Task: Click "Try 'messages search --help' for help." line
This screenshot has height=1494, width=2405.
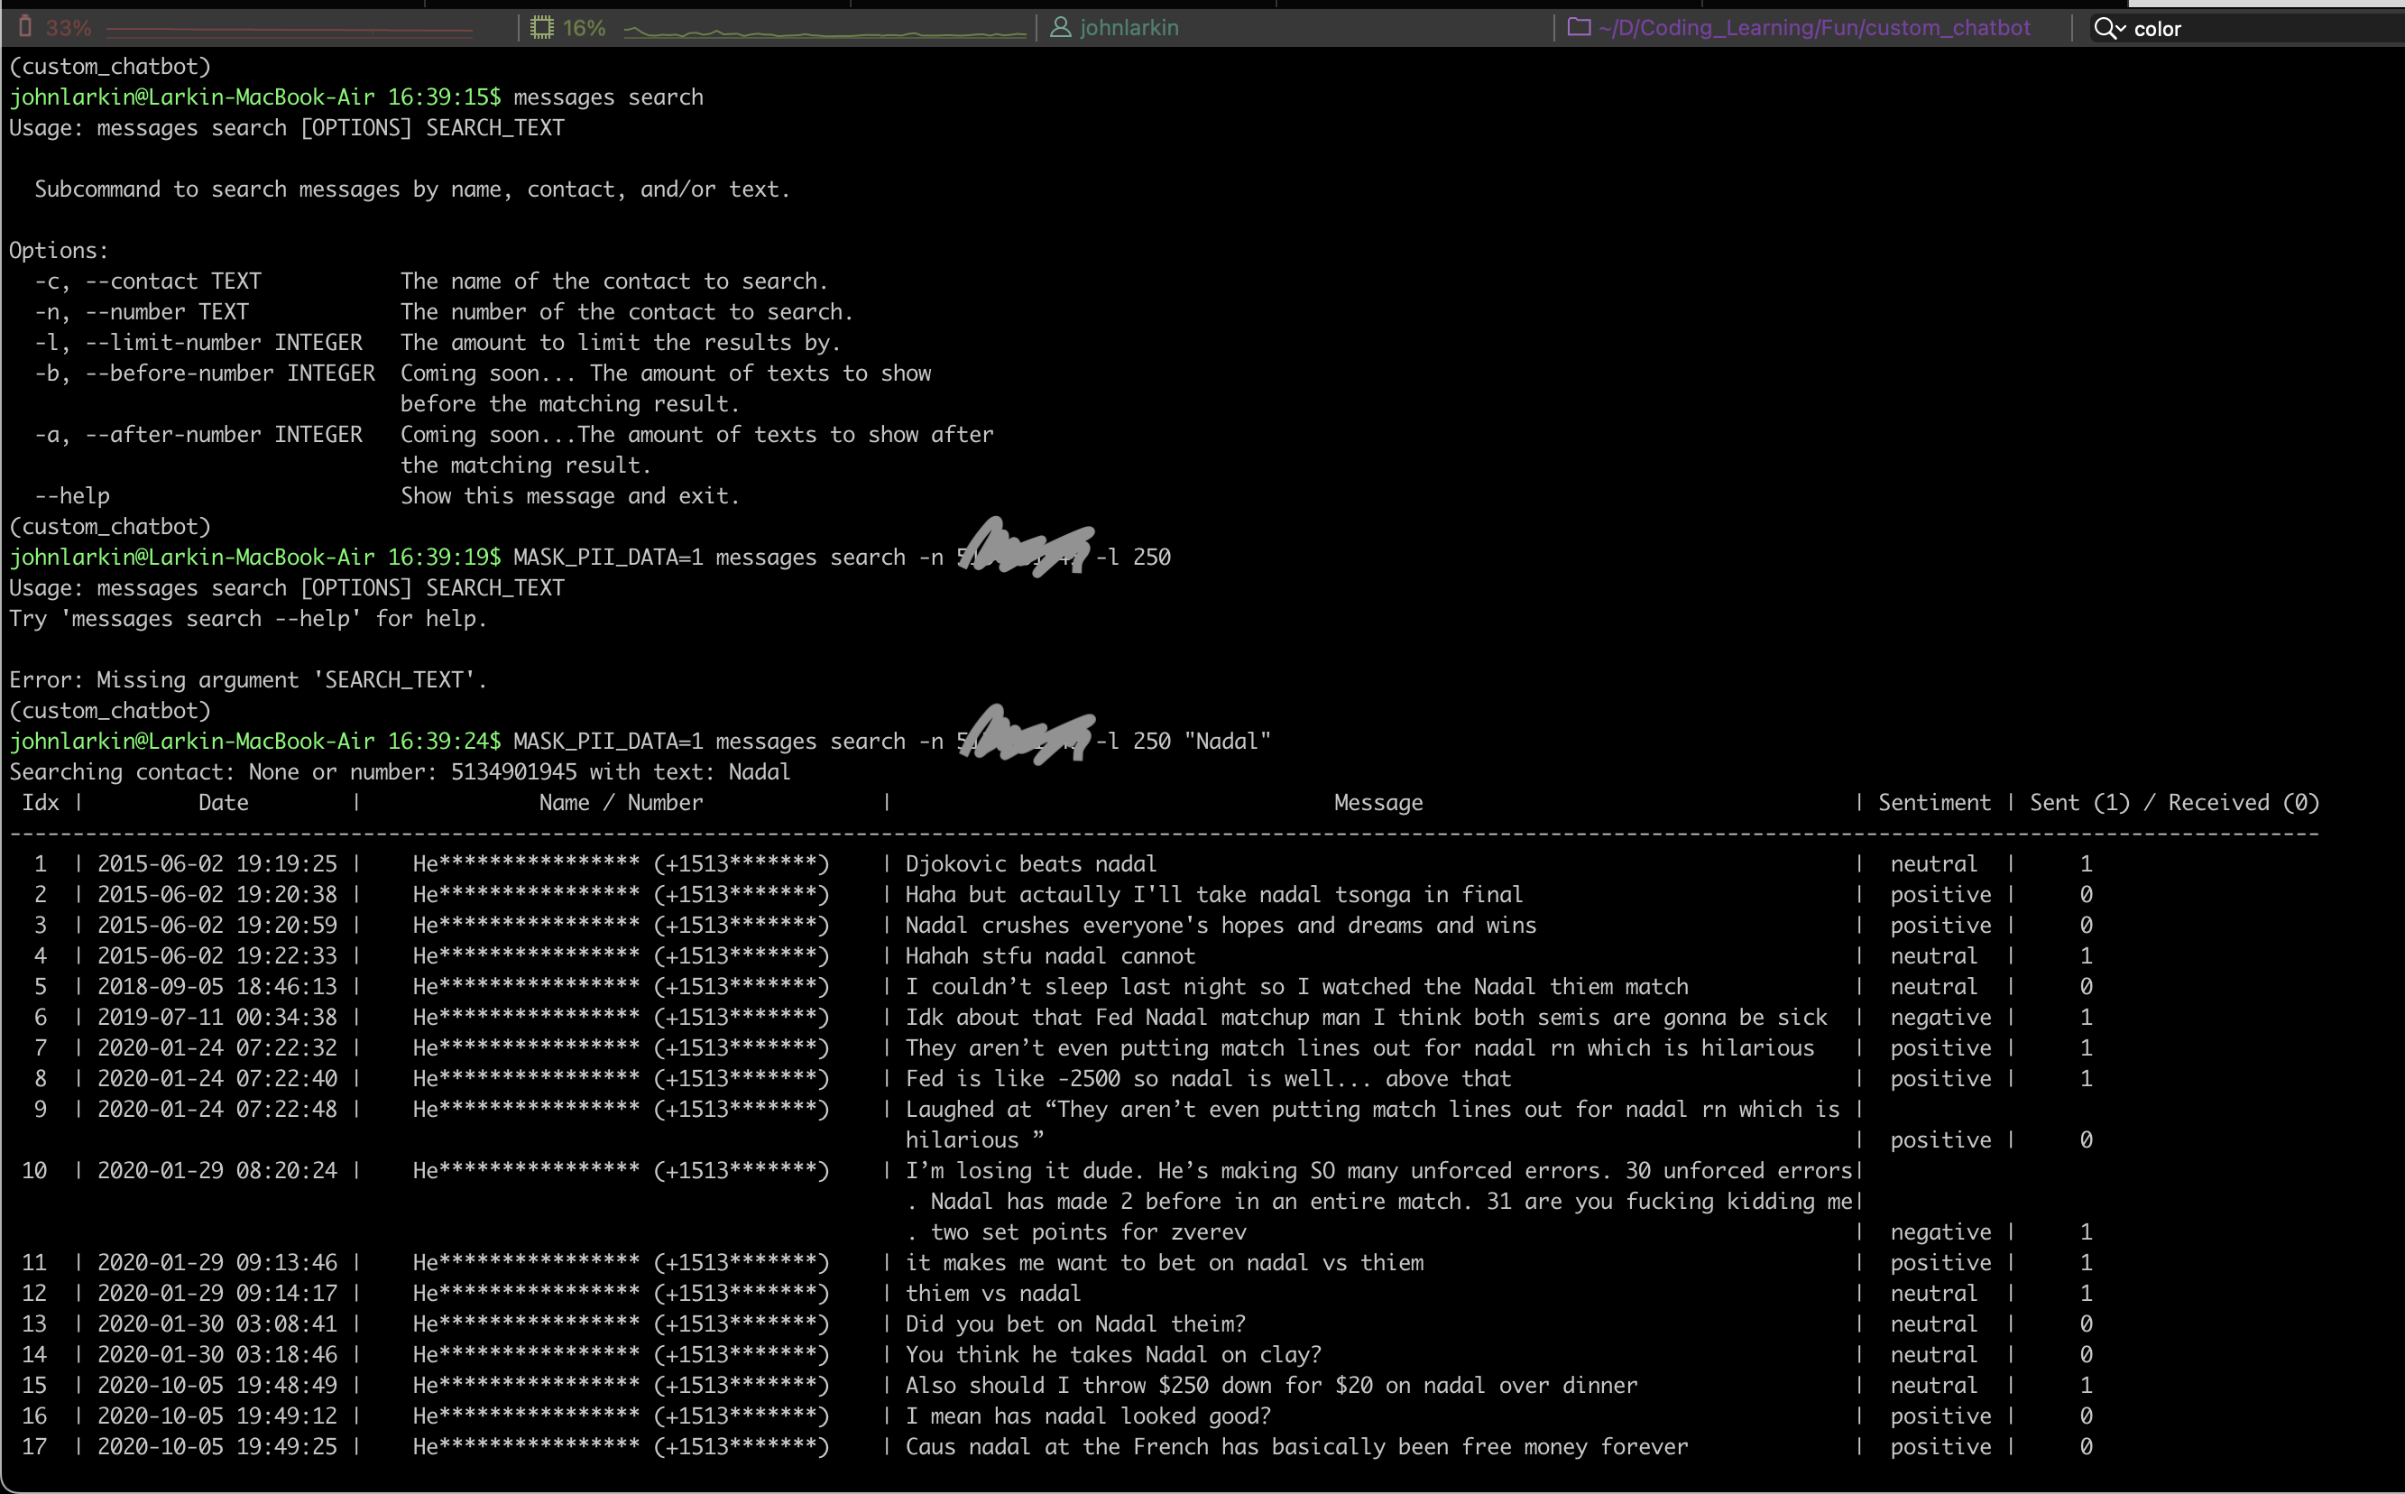Action: pyautogui.click(x=248, y=619)
